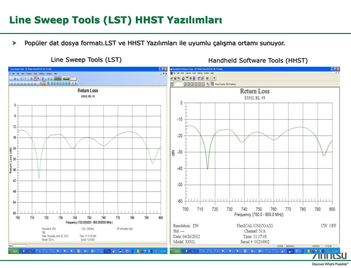Viewport: 351px width, 268px height.
Task: Click the Status field at the bottom of LST
Action: click(19, 246)
